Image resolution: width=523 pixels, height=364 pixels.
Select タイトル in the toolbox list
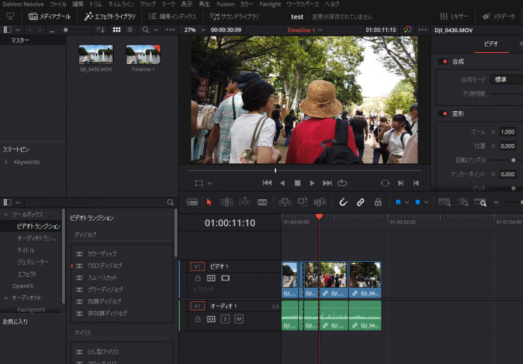point(26,250)
